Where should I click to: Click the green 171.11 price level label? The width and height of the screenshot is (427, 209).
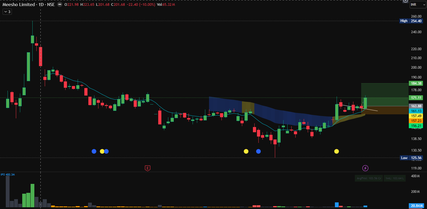(417, 98)
